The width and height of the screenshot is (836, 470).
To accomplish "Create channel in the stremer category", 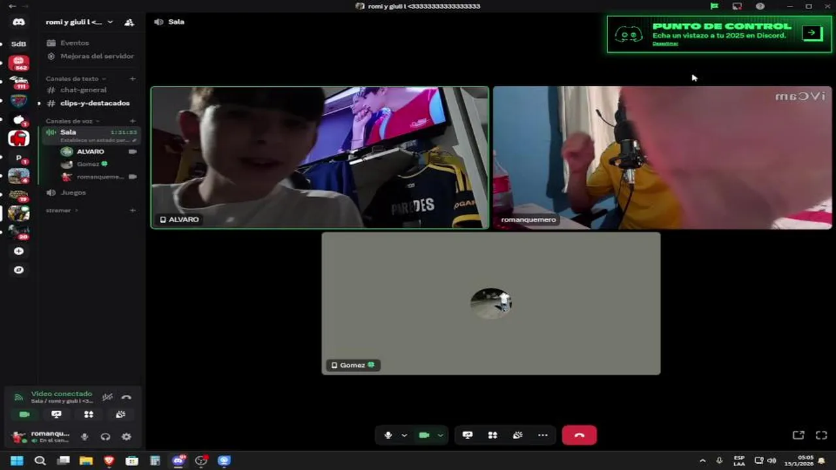I will (x=133, y=210).
